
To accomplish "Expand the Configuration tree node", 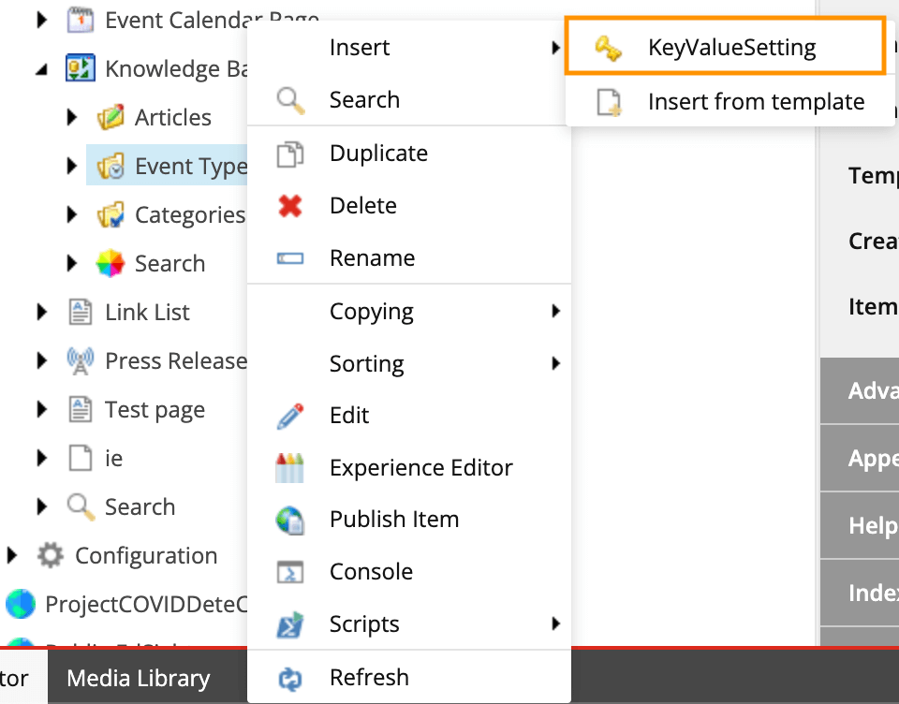I will (12, 556).
